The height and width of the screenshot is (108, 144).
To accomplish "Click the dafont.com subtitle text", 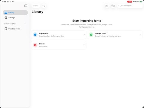I will (43, 46).
